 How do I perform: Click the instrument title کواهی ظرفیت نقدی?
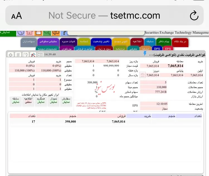[177, 55]
